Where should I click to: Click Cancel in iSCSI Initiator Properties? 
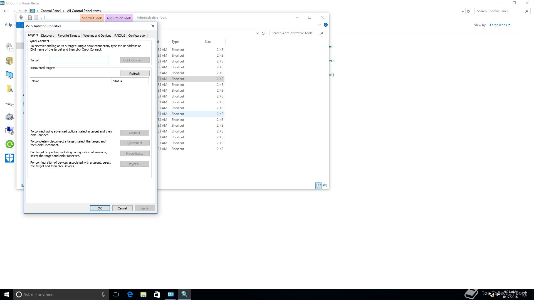point(122,208)
